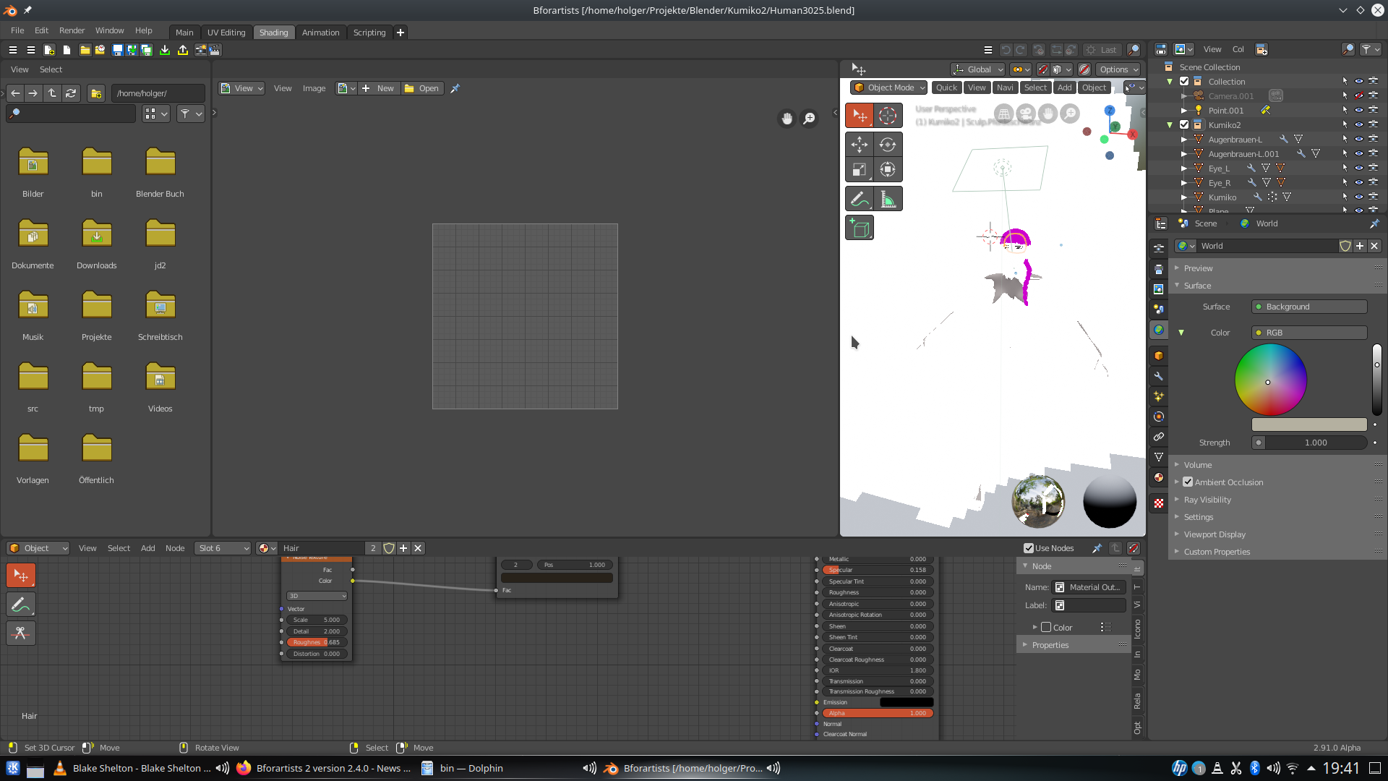
Task: Click the Open image button
Action: coord(422,88)
